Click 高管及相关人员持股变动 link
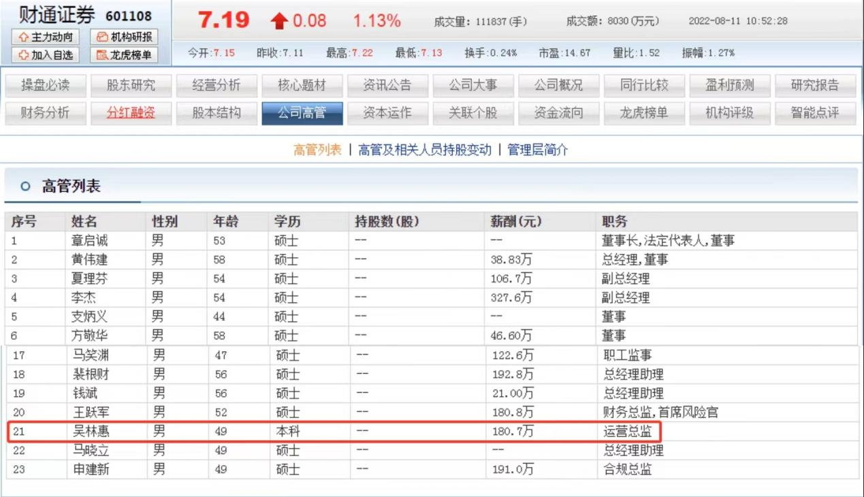 [425, 150]
